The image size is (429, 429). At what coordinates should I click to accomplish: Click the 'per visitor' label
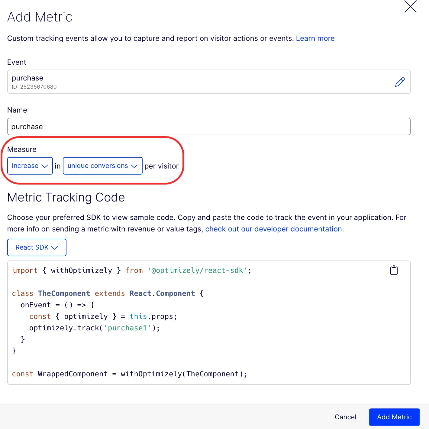click(162, 166)
